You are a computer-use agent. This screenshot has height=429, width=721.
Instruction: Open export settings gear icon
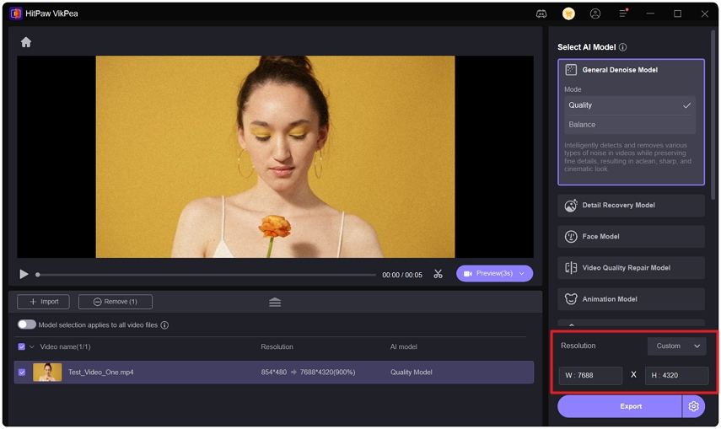tap(693, 406)
